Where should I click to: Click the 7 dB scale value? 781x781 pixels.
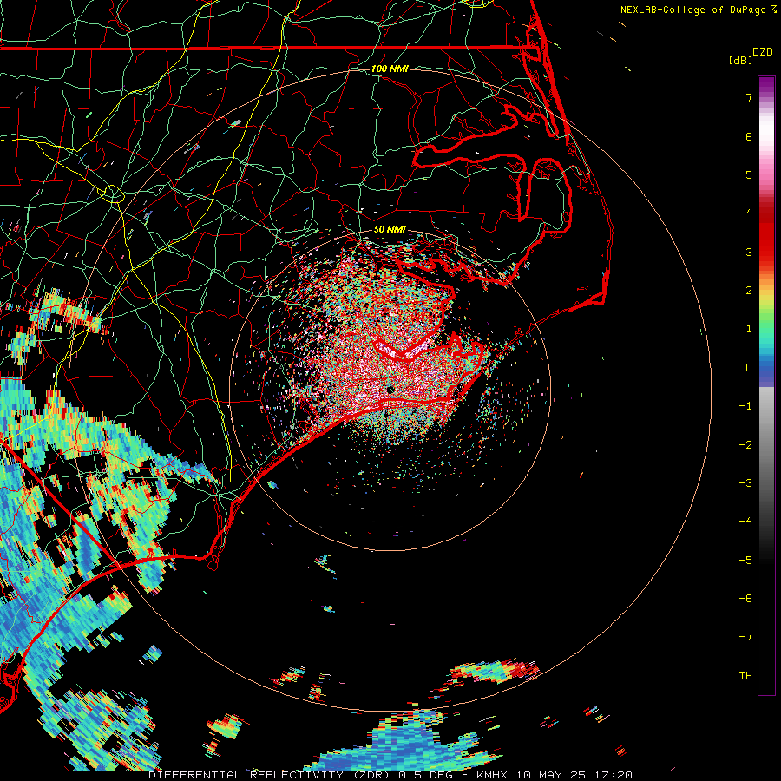[x=749, y=97]
